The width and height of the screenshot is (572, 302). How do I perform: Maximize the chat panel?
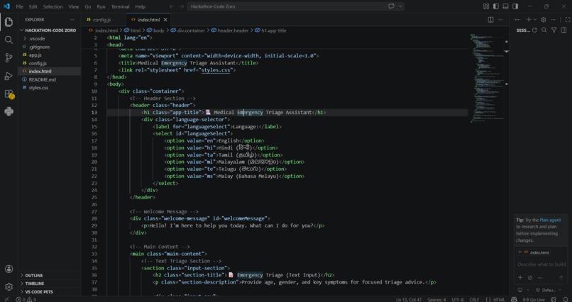[x=567, y=20]
